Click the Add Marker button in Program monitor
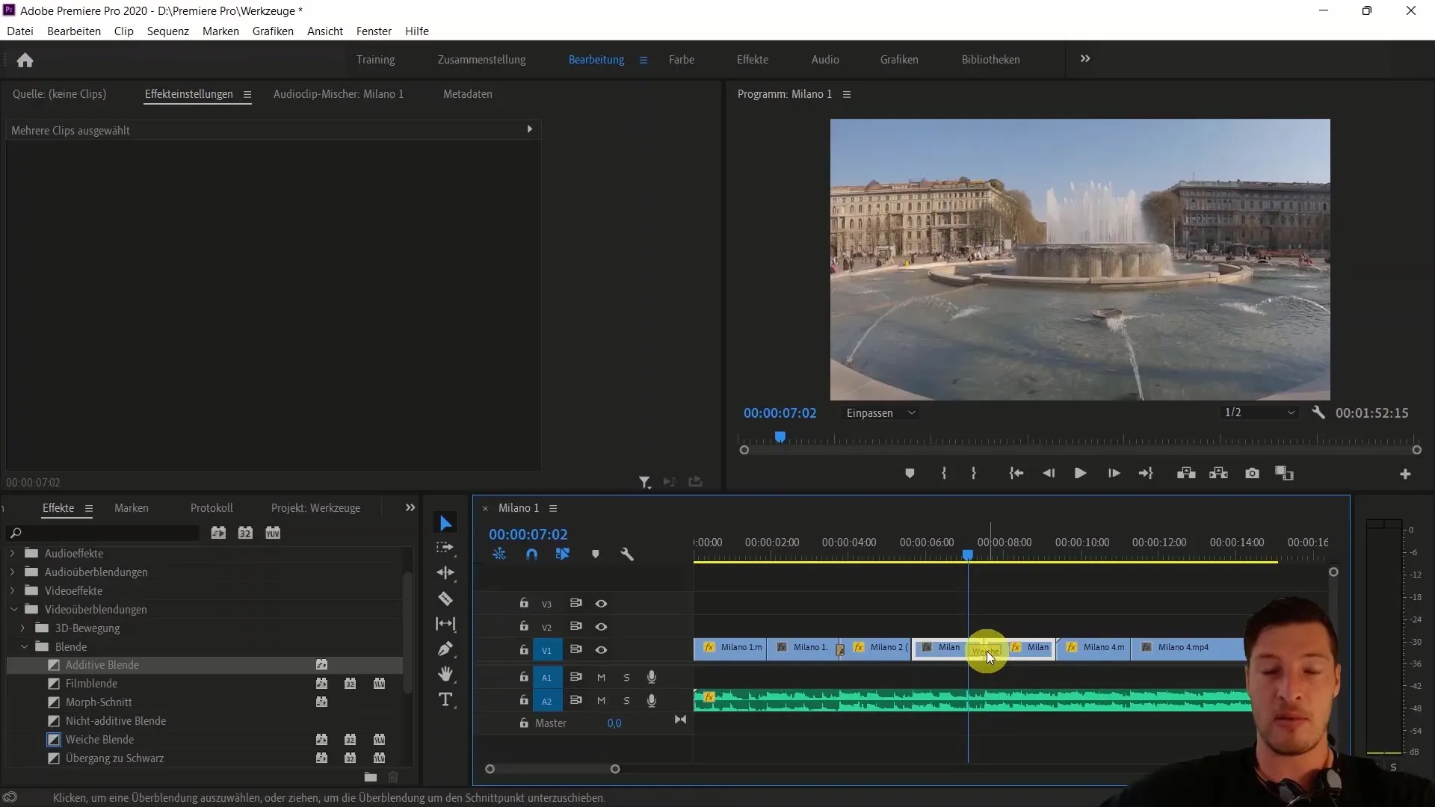 click(x=910, y=474)
